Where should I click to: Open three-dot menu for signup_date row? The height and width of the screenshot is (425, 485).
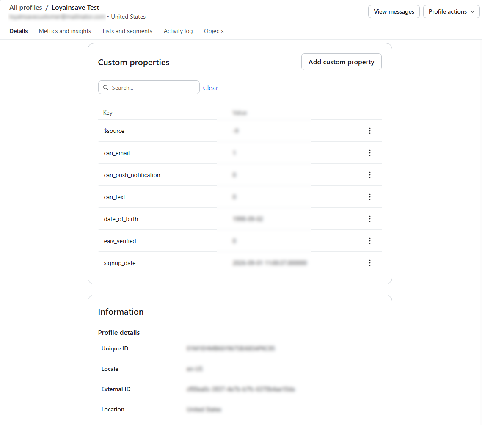[369, 263]
